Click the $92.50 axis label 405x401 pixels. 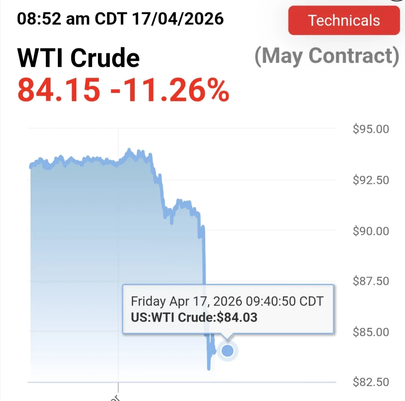pos(371,180)
